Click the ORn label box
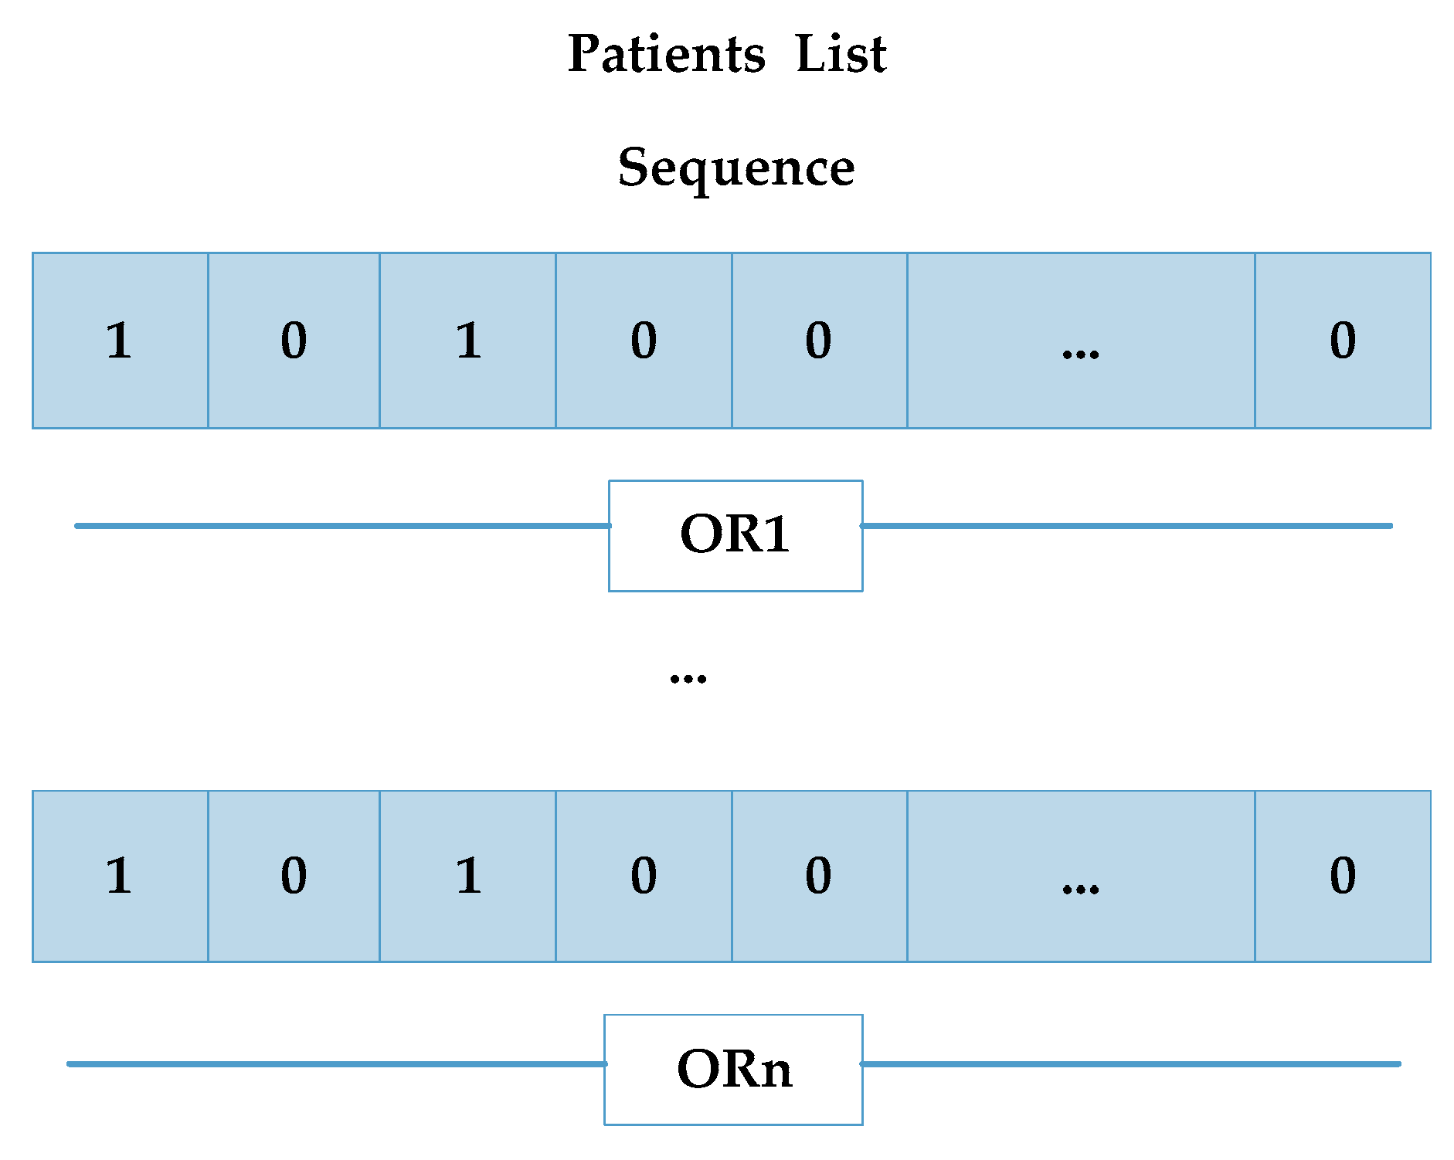Screen dimensions: 1454x1160 tap(733, 1070)
